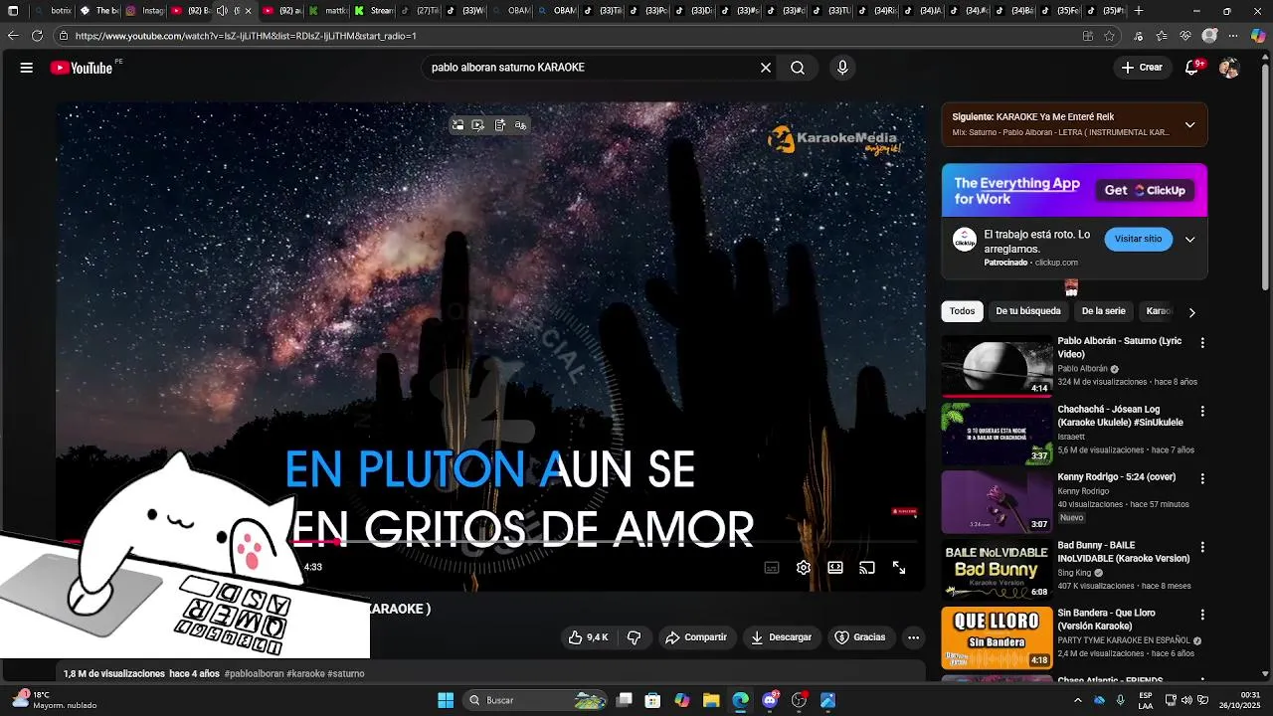Open Discord from the taskbar

770,700
